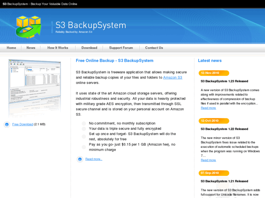Click the 12-Oct-2010 date badge
This screenshot has height=198, width=265.
214,121
